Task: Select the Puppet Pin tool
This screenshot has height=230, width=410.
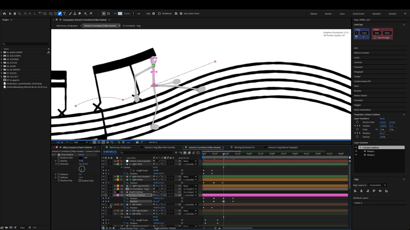Action: click(x=91, y=13)
